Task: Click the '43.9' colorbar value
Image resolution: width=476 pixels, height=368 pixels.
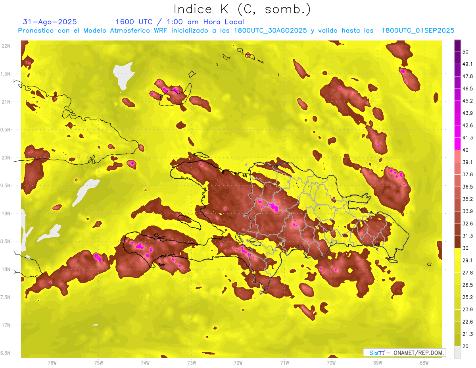Action: tap(467, 113)
